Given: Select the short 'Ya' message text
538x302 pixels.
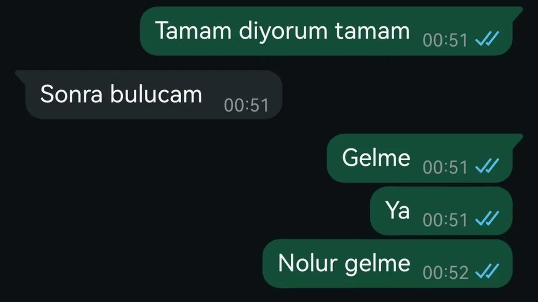Looking at the screenshot, I should (398, 211).
